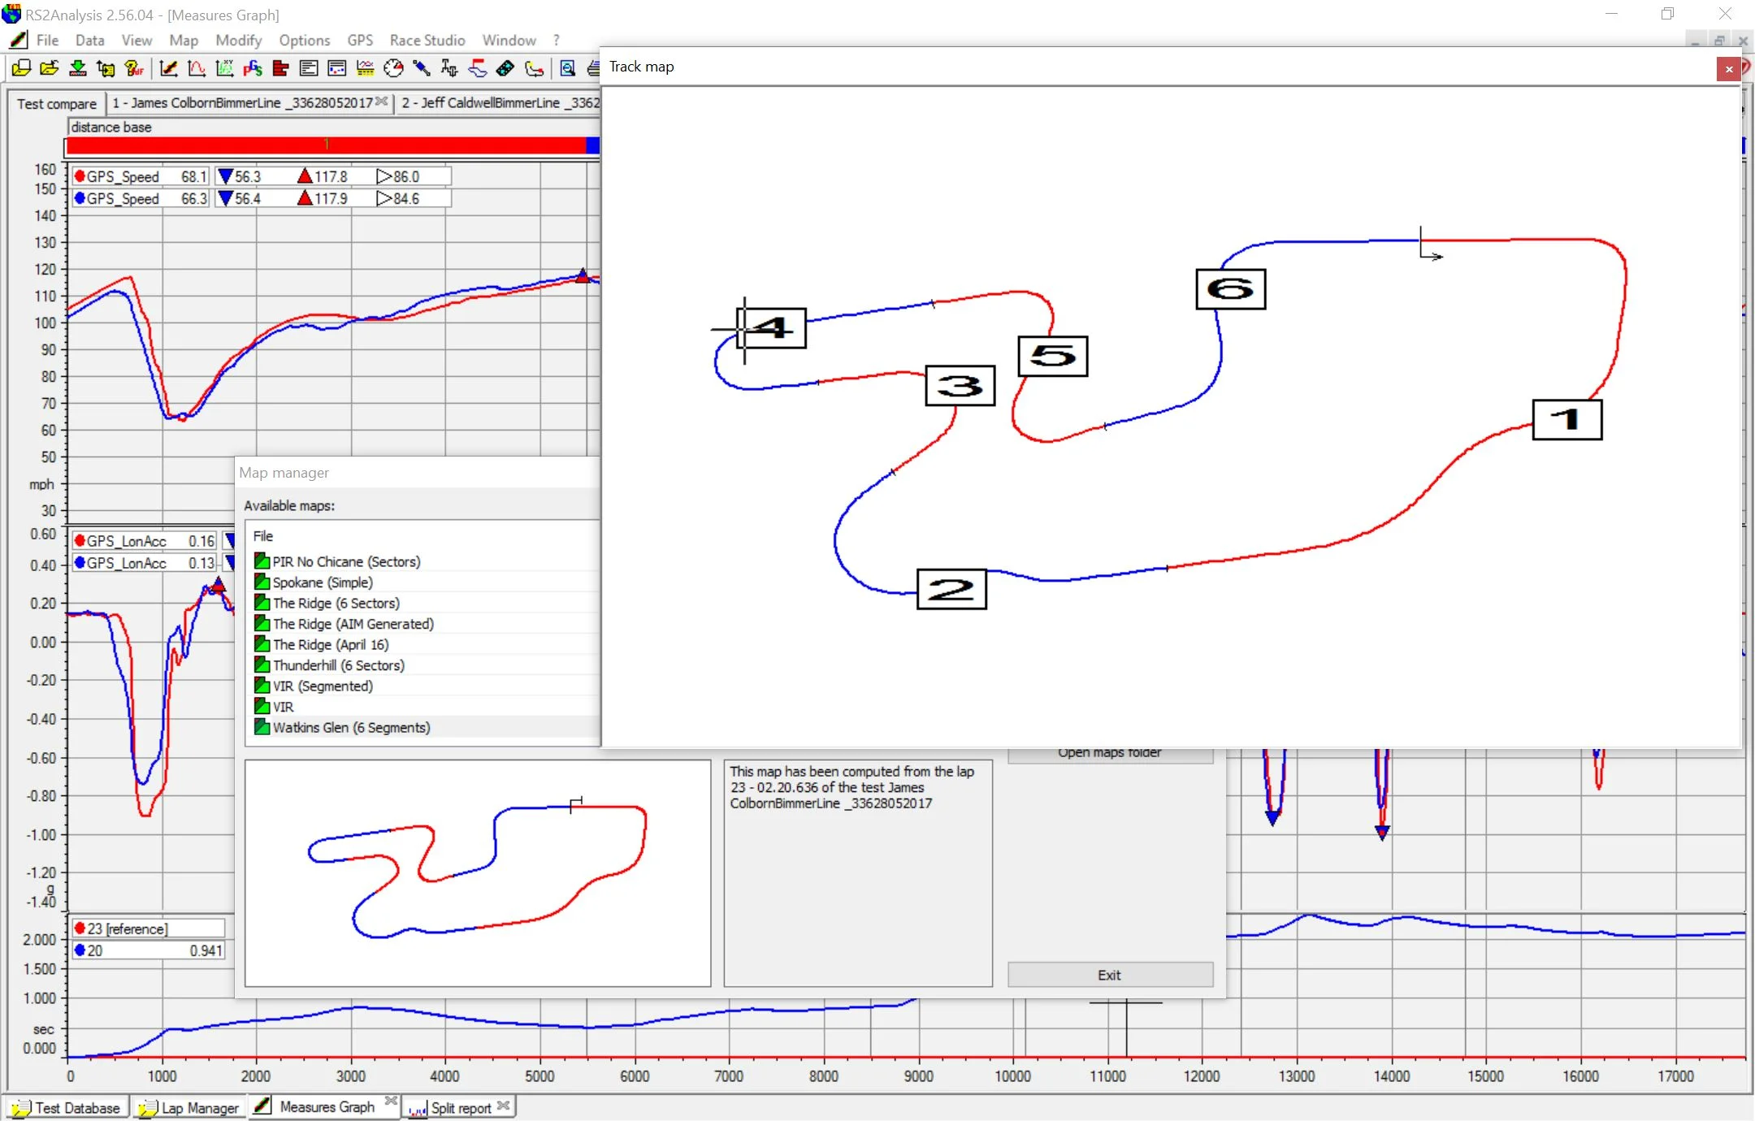Open the GPS menu
The width and height of the screenshot is (1755, 1121).
pyautogui.click(x=360, y=40)
